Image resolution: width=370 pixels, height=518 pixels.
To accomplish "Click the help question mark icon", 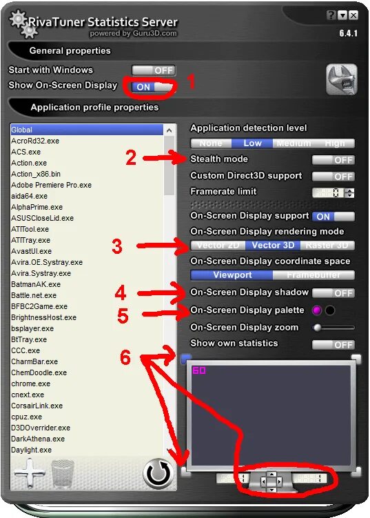I will (331, 15).
